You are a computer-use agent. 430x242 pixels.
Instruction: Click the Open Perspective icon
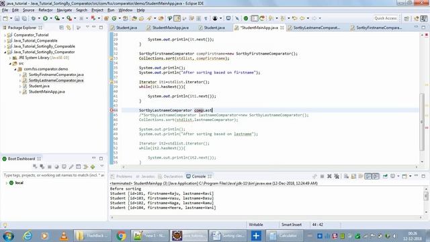[406, 18]
